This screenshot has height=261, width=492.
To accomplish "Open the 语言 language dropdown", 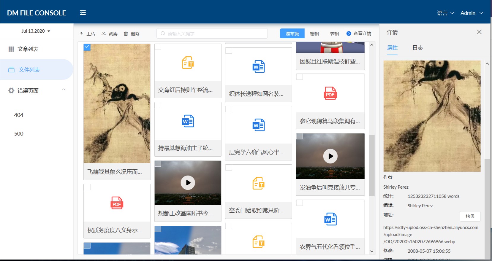I will (445, 13).
